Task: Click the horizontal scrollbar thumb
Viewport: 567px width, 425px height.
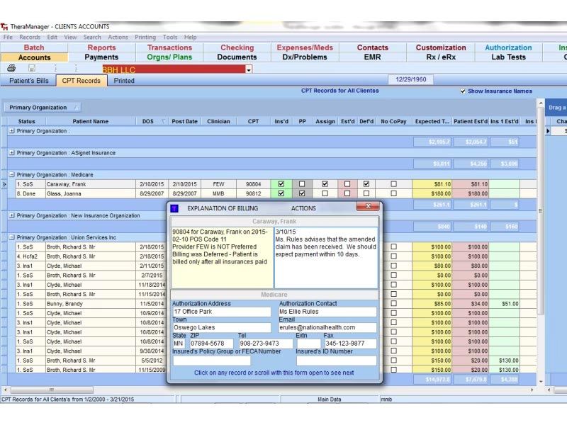Action: point(51,390)
